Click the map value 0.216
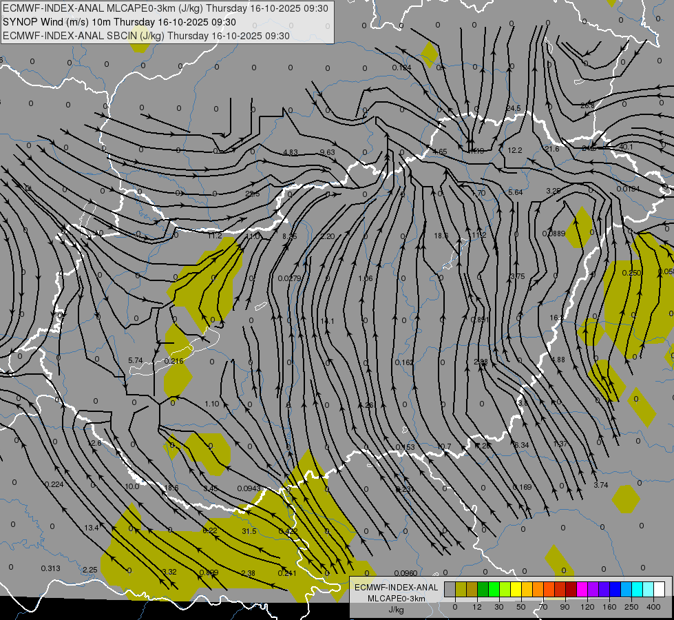This screenshot has width=674, height=620. [x=173, y=361]
